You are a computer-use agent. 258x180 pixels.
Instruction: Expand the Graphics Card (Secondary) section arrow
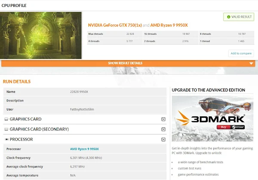163,129
